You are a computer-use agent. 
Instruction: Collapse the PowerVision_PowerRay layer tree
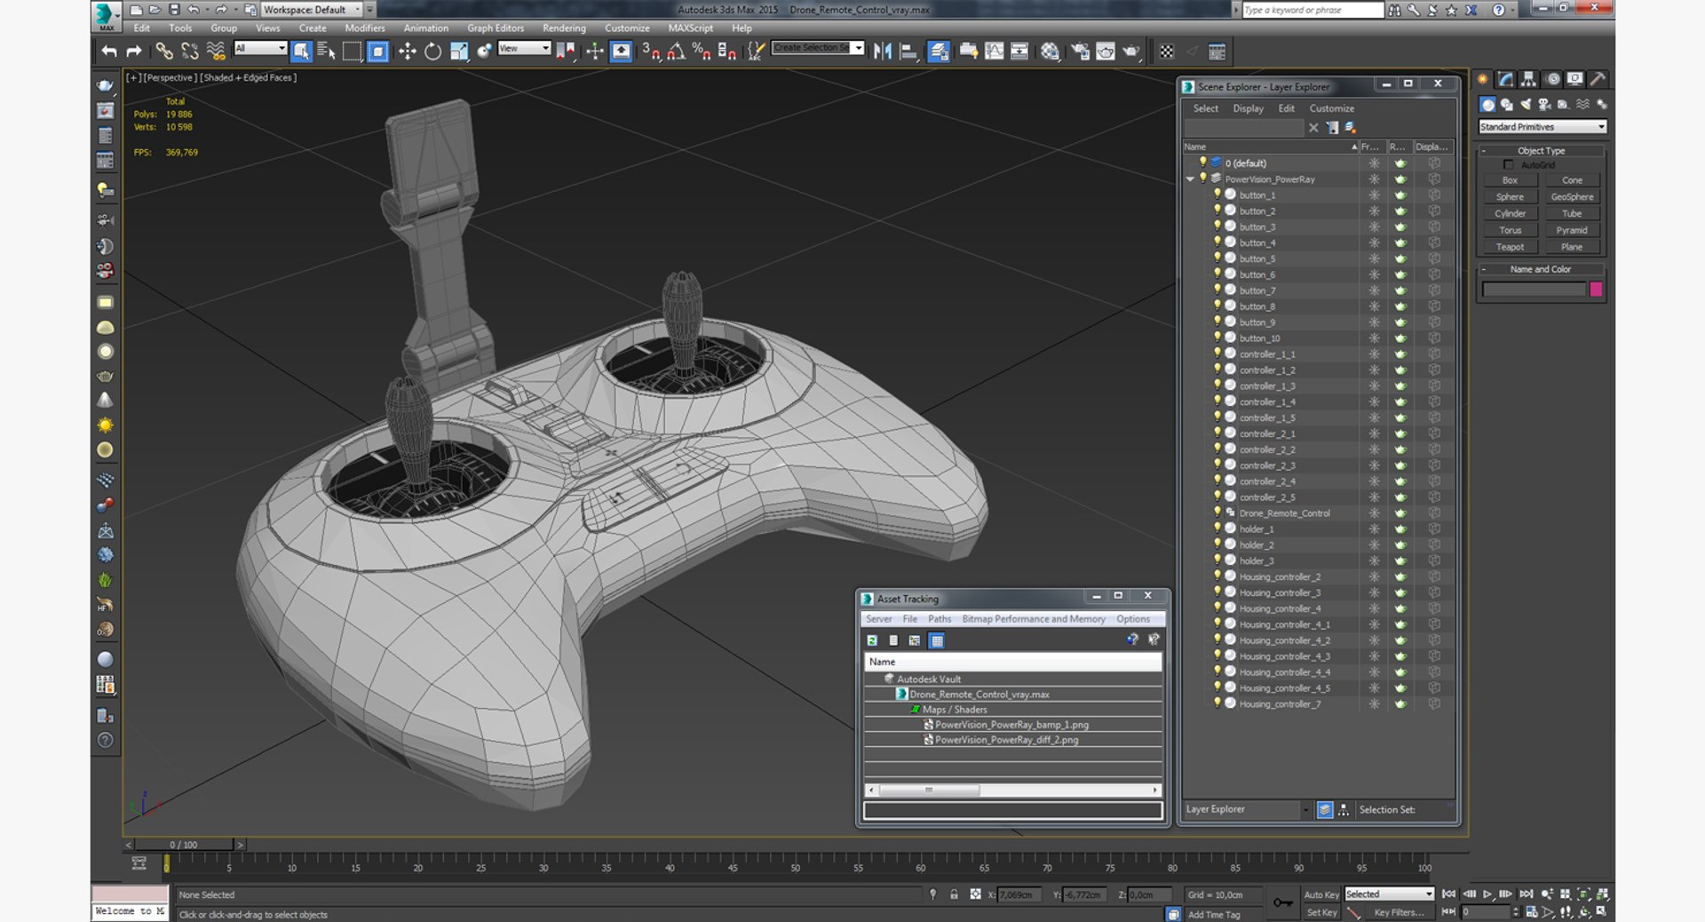1191,179
